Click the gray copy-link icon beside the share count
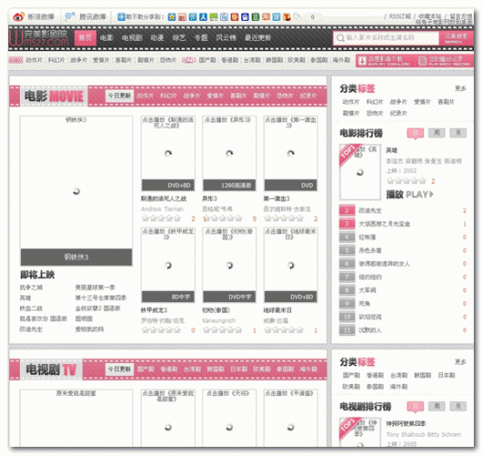Viewport: 483px width, 456px height. [x=298, y=17]
